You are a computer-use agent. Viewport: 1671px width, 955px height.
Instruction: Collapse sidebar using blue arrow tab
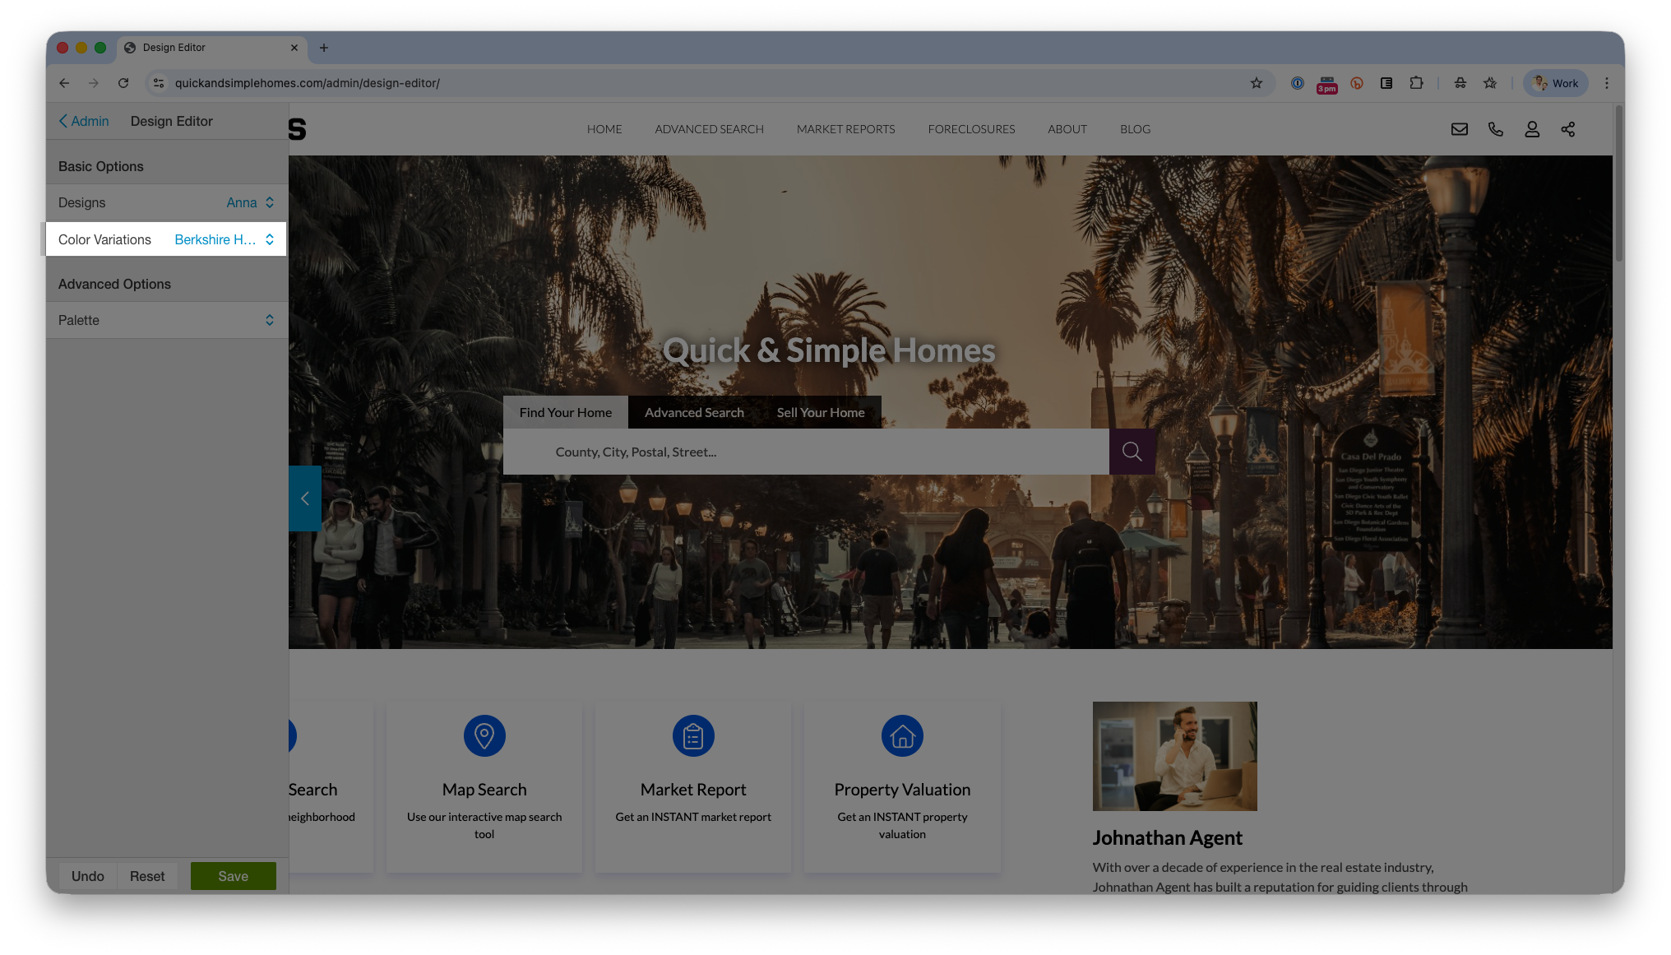304,498
